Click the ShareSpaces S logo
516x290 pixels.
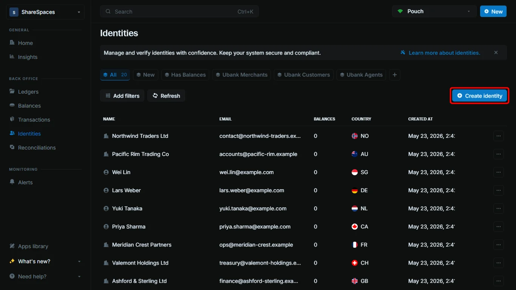click(14, 12)
